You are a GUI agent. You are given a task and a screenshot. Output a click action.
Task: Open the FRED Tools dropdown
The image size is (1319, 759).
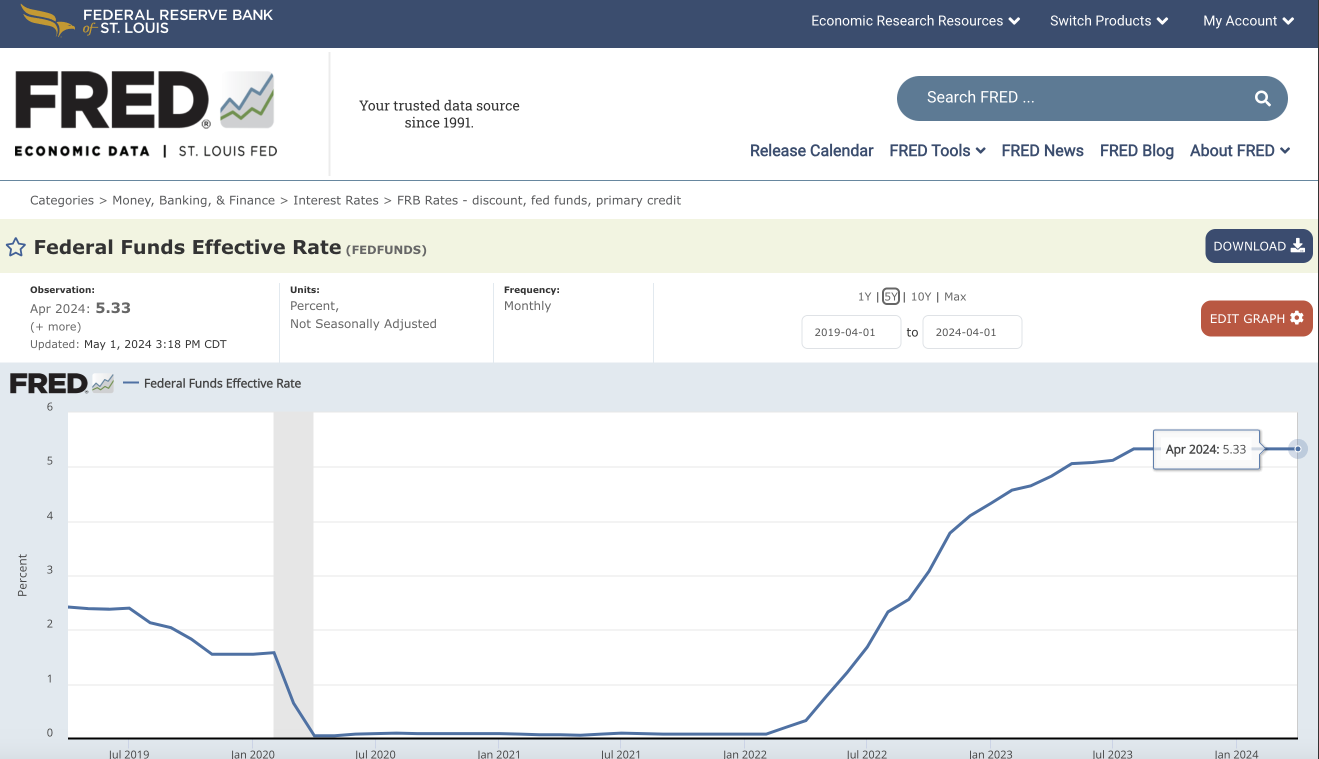coord(937,150)
